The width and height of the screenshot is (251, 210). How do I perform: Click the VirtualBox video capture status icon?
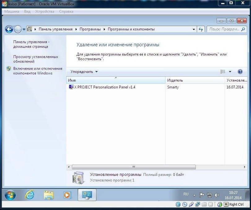(x=211, y=204)
